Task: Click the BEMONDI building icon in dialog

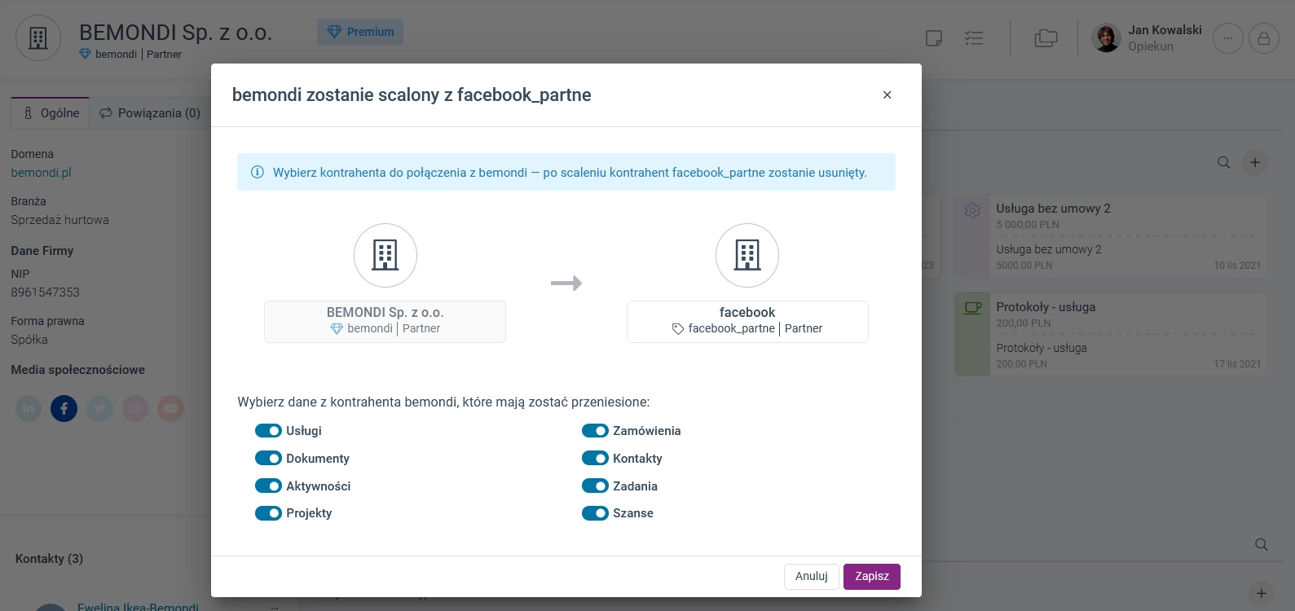Action: [x=385, y=255]
